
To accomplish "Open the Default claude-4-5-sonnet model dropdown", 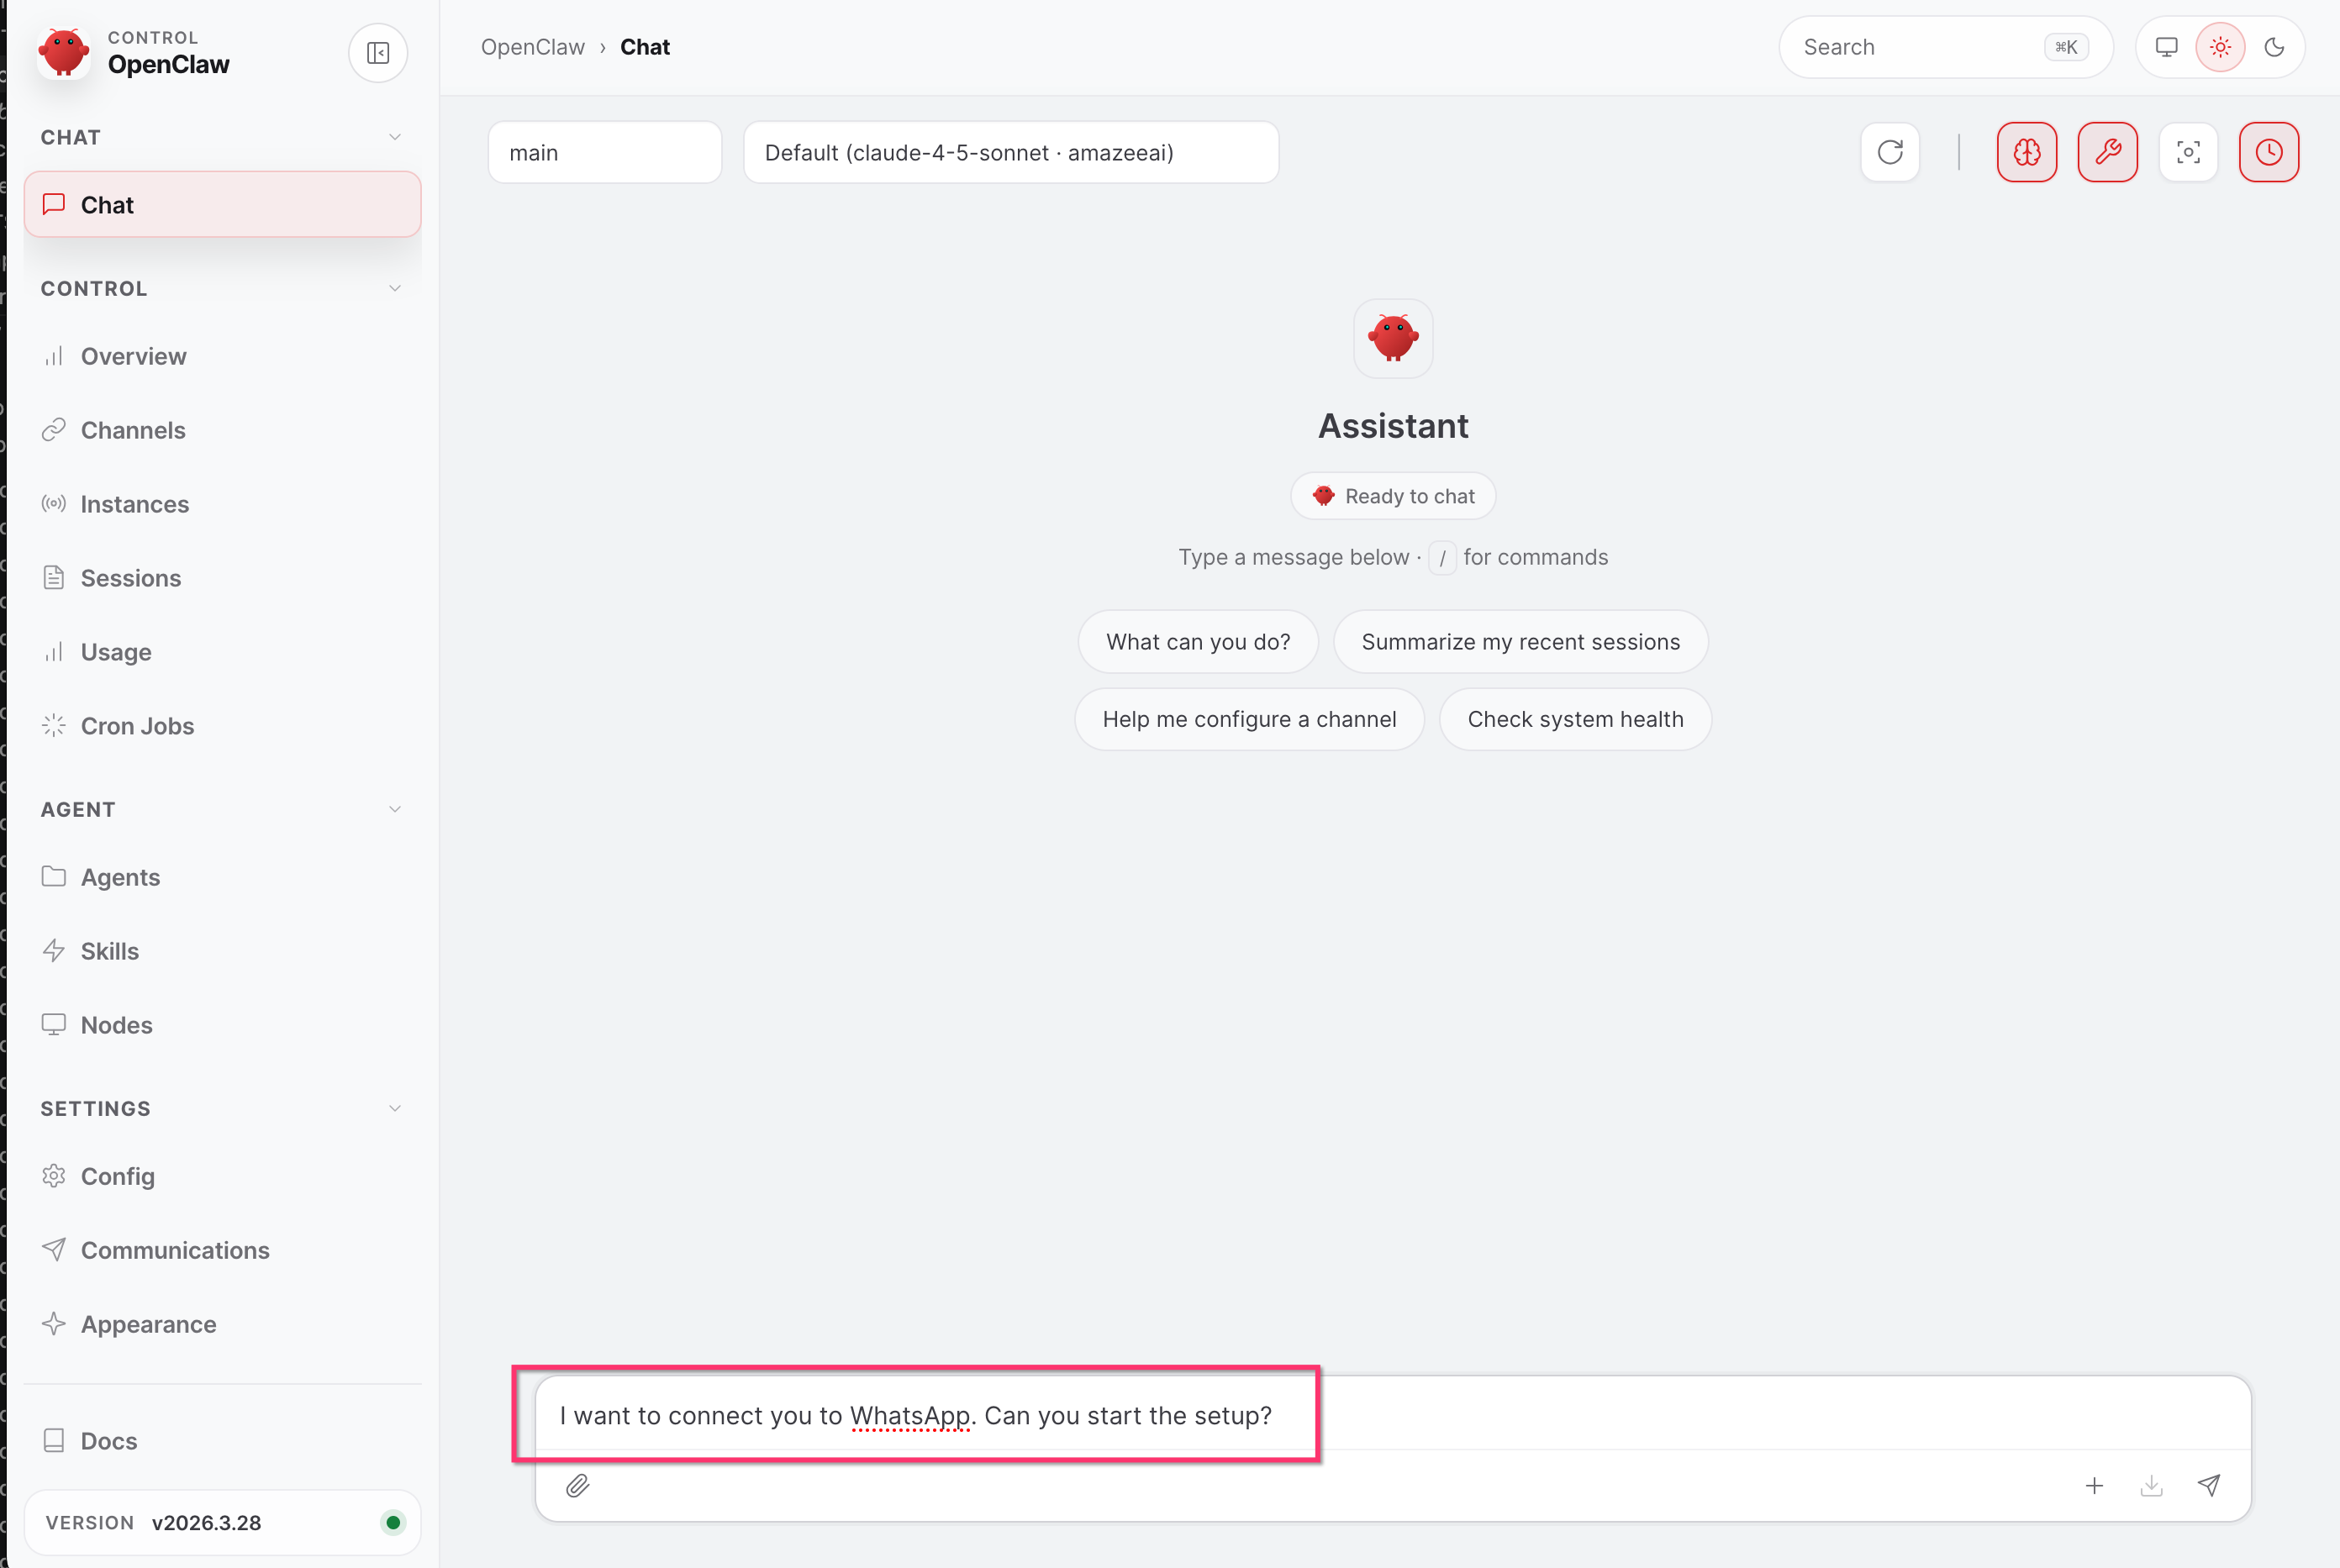I will point(1011,153).
